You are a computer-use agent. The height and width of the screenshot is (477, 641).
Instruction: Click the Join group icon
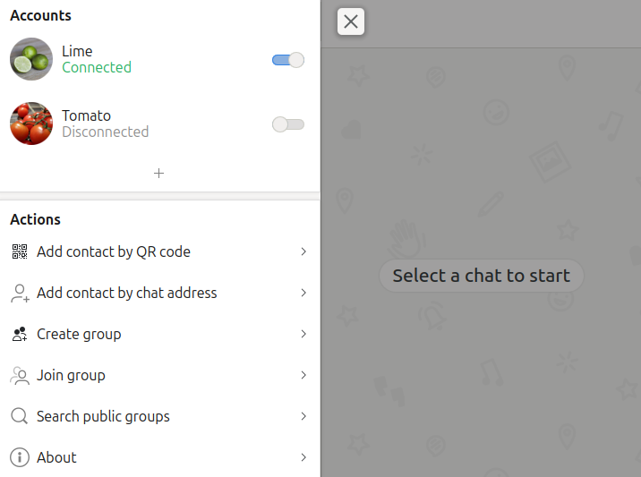[20, 375]
